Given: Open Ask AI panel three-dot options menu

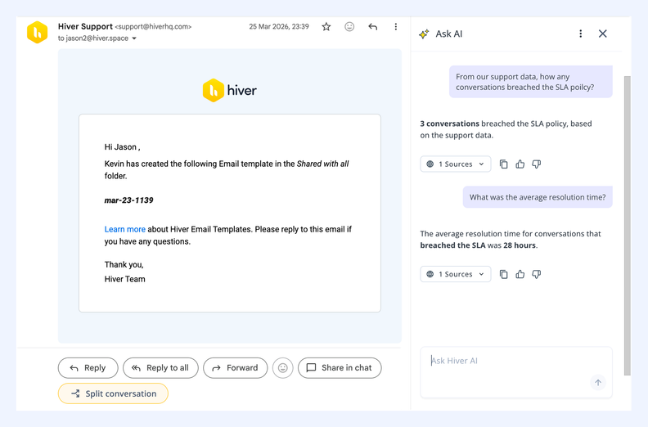Looking at the screenshot, I should pyautogui.click(x=581, y=34).
